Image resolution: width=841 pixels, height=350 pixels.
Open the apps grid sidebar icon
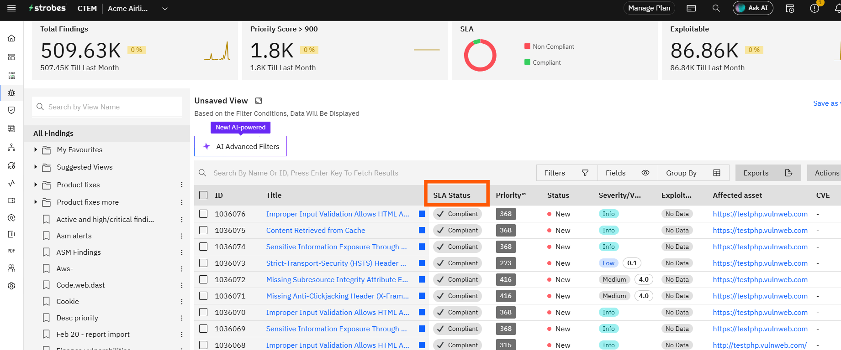pos(11,75)
